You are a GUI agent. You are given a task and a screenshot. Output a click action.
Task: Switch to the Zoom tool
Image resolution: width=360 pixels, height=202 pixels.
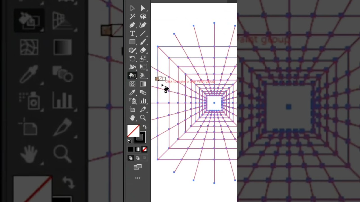click(x=143, y=118)
